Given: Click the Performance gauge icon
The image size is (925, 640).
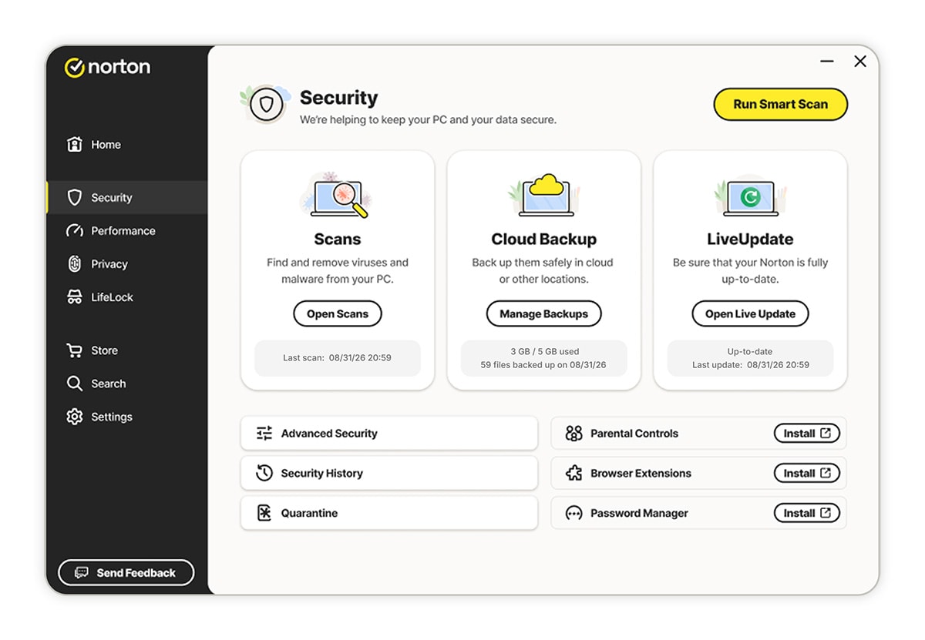Looking at the screenshot, I should (x=74, y=230).
